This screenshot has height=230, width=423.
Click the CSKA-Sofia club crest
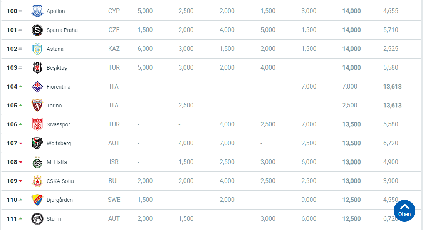[x=37, y=181]
